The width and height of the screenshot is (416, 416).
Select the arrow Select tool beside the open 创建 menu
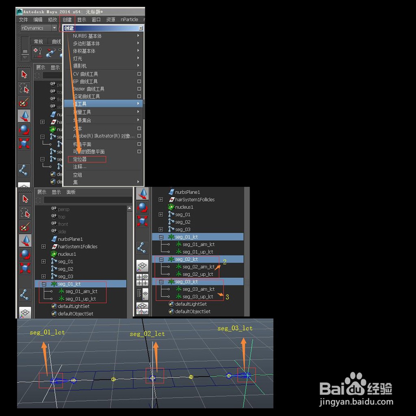click(x=24, y=74)
